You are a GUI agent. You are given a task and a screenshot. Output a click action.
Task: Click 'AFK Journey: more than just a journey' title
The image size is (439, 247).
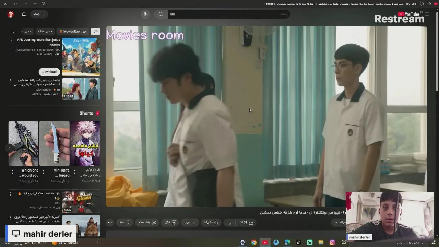click(39, 42)
